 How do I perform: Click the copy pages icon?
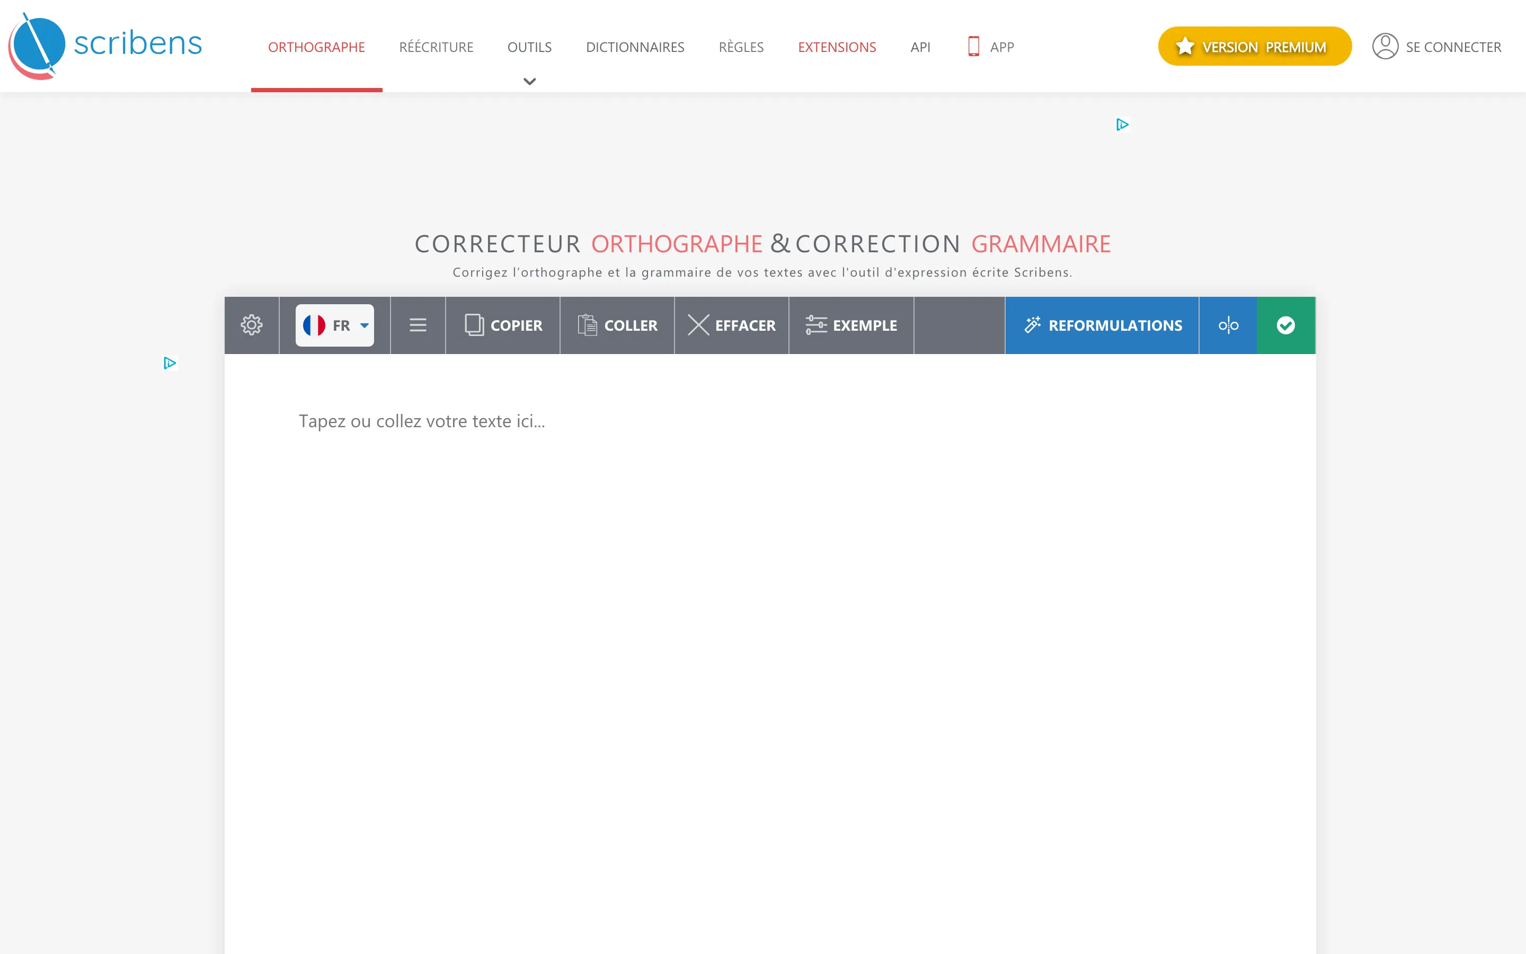click(x=474, y=325)
